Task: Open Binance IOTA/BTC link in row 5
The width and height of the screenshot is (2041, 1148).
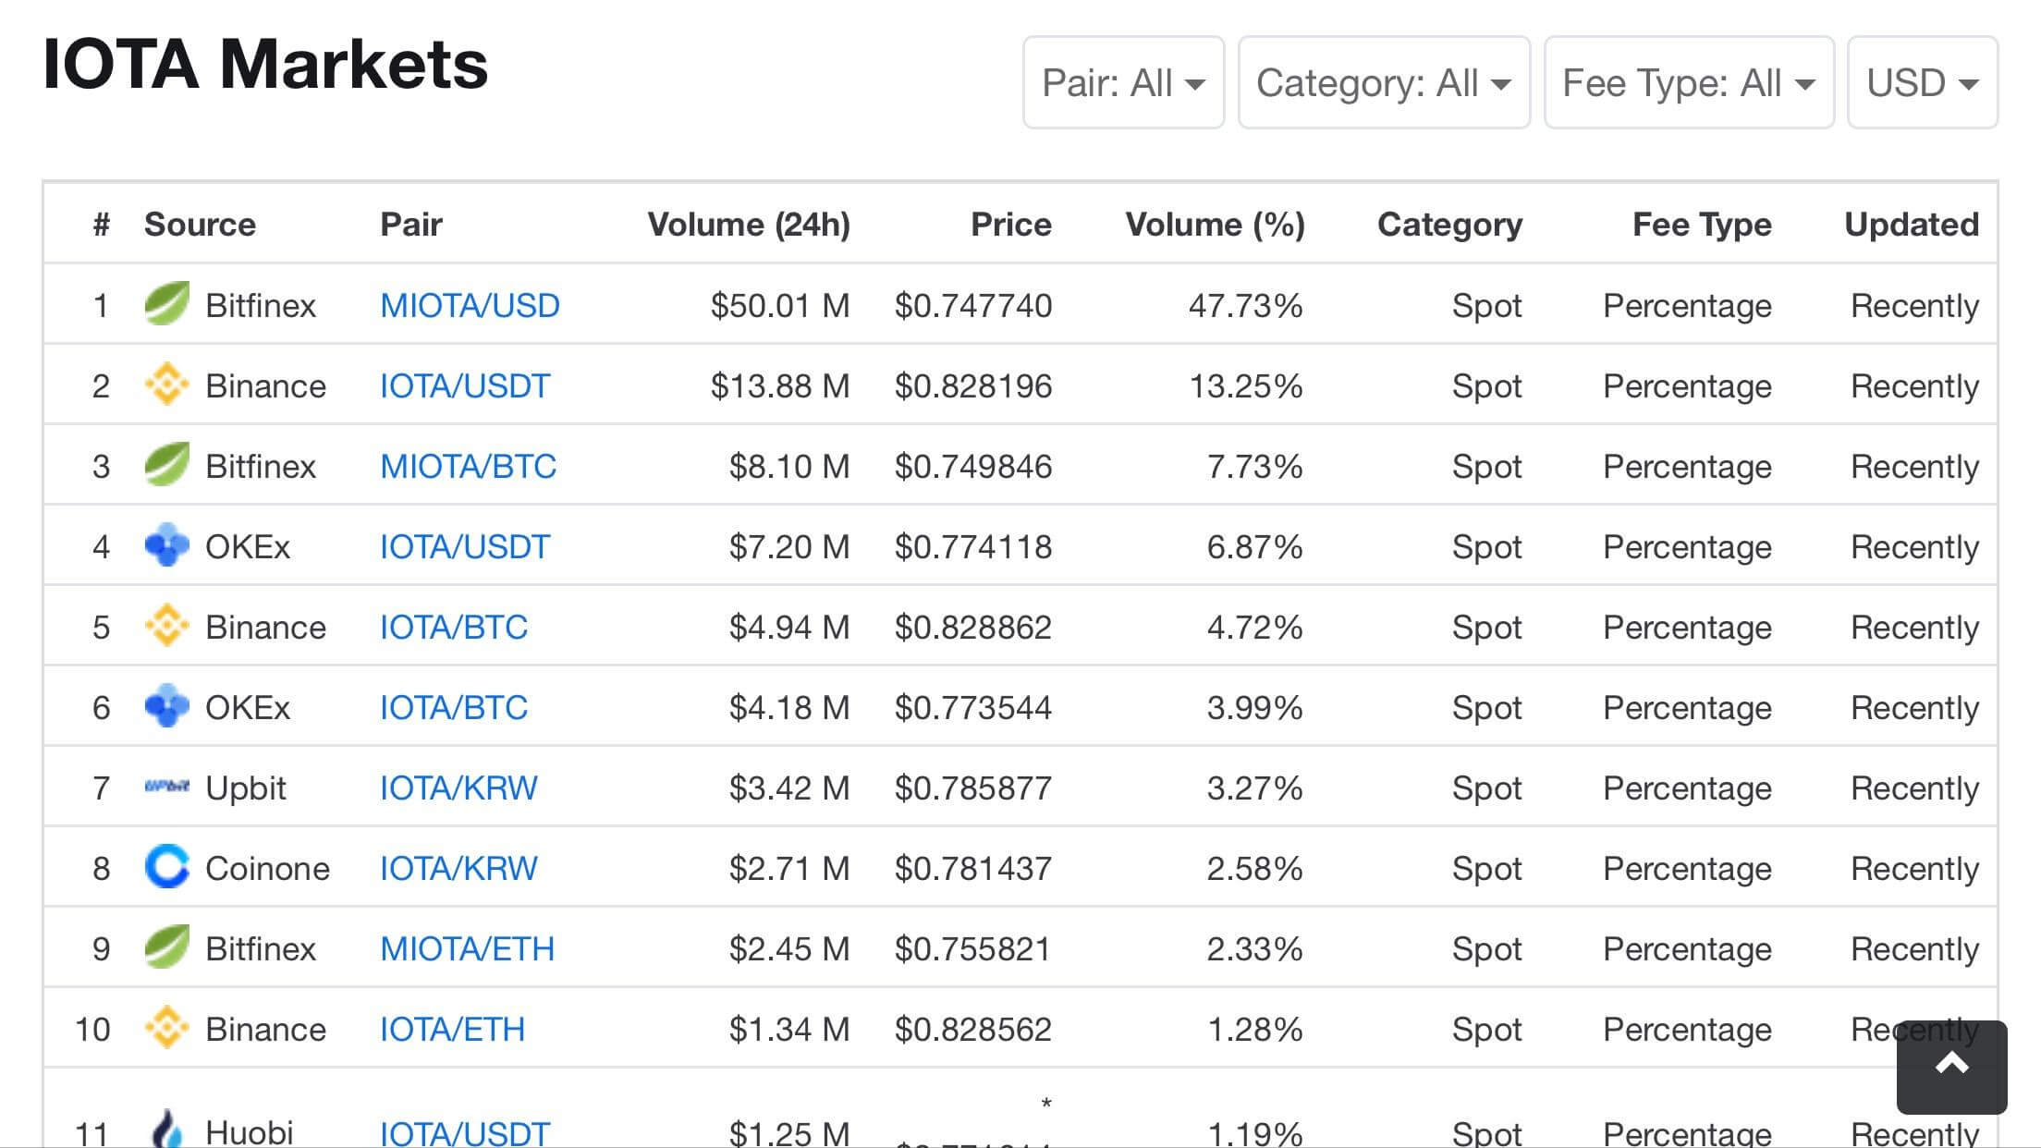Action: (x=453, y=628)
